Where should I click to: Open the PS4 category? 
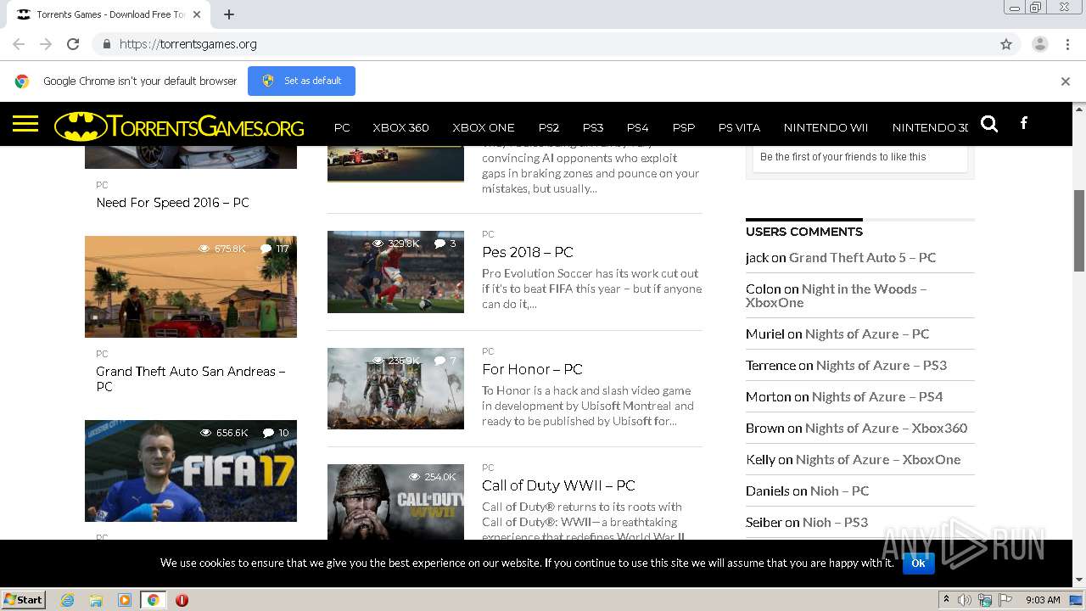click(637, 127)
